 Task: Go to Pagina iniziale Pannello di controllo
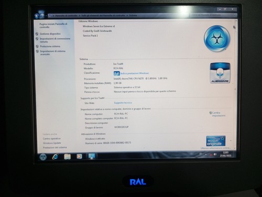point(53,26)
